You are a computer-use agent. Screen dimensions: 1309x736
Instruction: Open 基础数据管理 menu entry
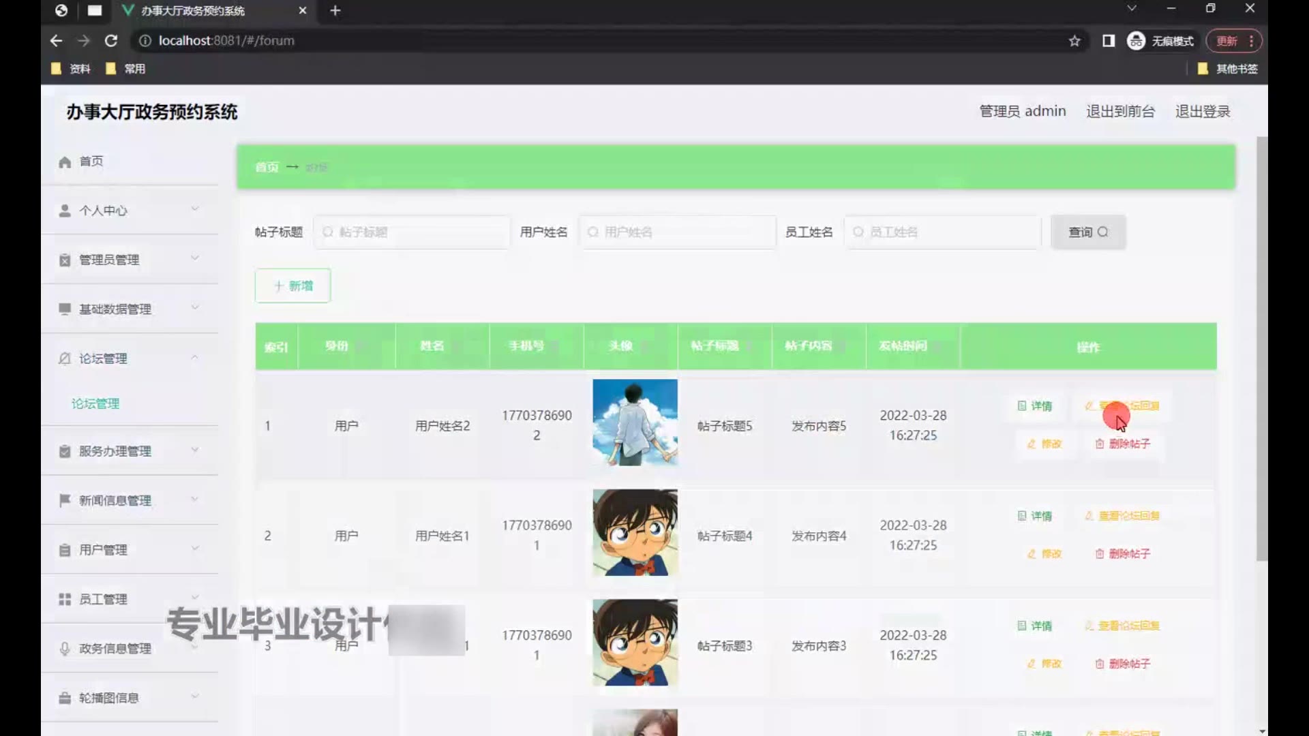click(130, 309)
